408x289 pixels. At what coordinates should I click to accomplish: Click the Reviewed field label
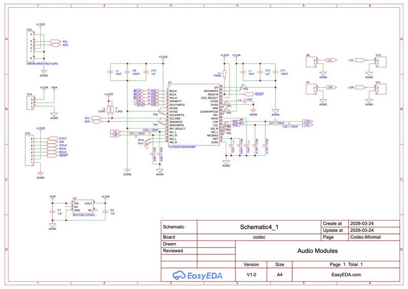click(x=173, y=251)
